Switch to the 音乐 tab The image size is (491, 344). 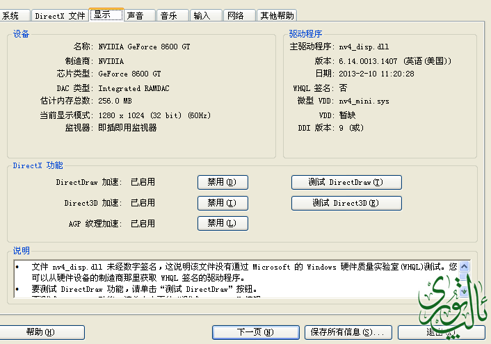click(x=172, y=16)
